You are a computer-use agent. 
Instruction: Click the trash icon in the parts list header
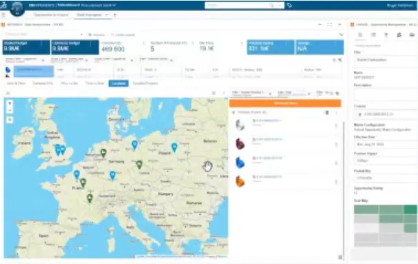coord(327,113)
